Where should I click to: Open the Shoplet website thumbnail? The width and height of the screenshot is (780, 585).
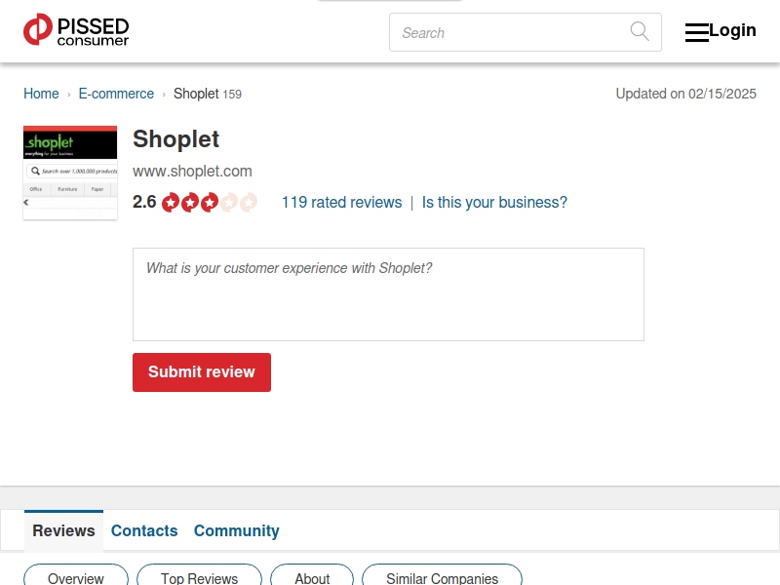(70, 173)
